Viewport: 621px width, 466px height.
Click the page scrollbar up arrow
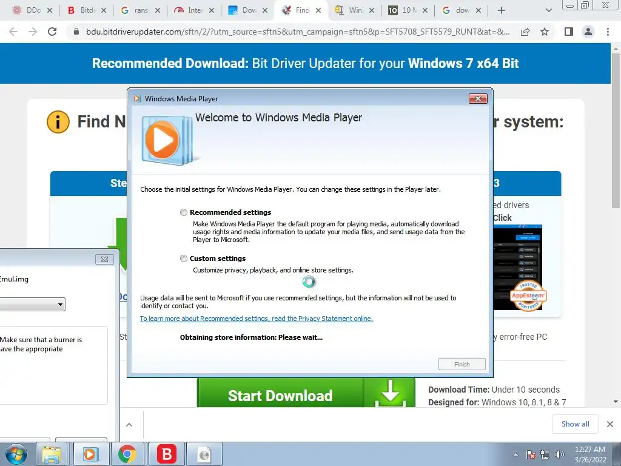pyautogui.click(x=616, y=49)
